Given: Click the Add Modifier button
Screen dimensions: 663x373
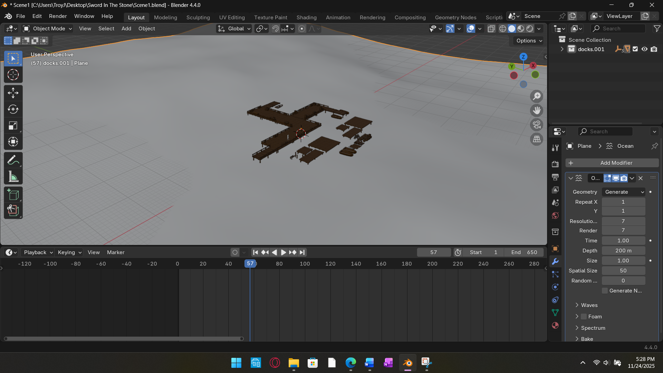Looking at the screenshot, I should point(612,163).
